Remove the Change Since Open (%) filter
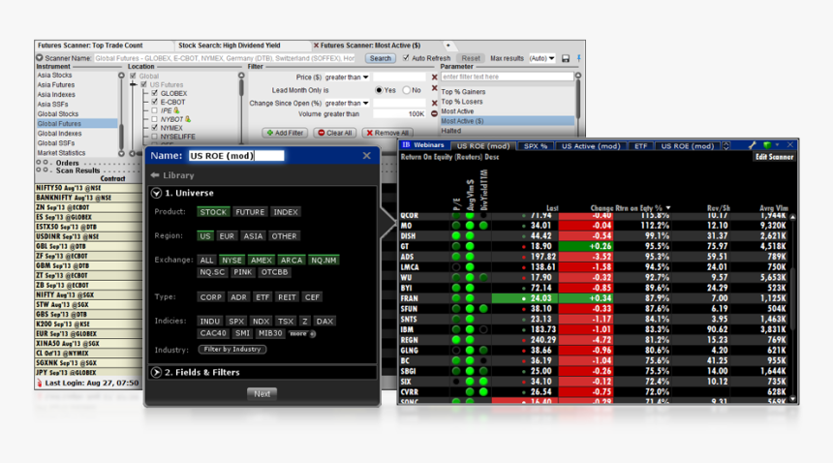 point(434,103)
